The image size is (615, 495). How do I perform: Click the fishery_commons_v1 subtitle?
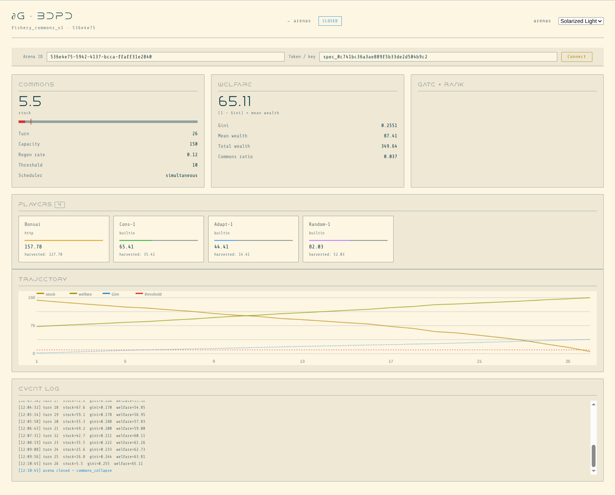tap(38, 28)
